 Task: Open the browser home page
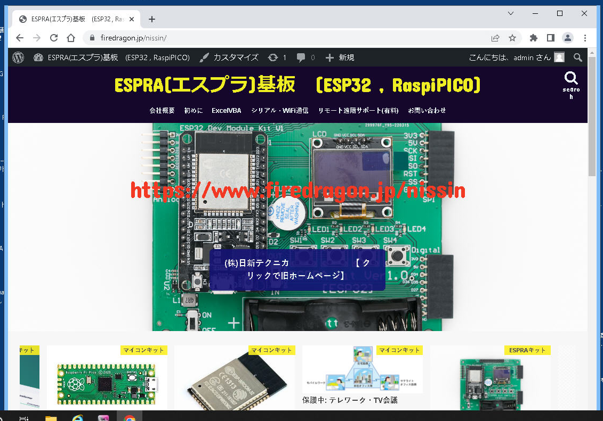[x=71, y=38]
